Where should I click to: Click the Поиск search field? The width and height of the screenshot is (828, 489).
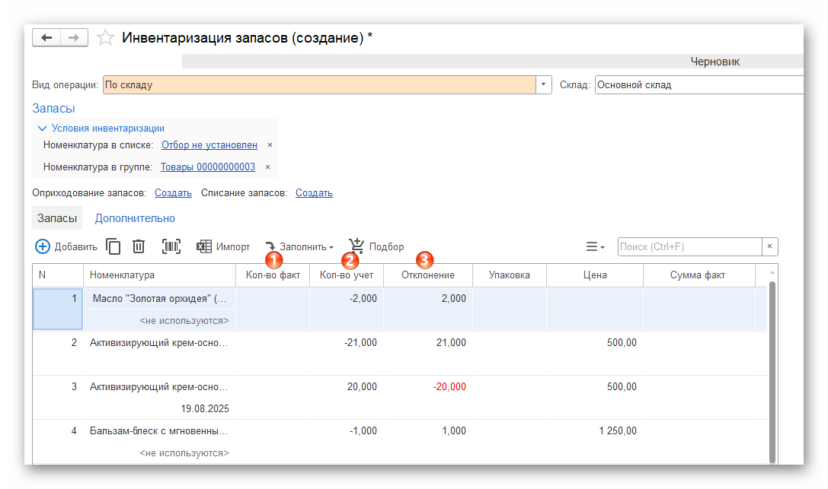point(689,246)
